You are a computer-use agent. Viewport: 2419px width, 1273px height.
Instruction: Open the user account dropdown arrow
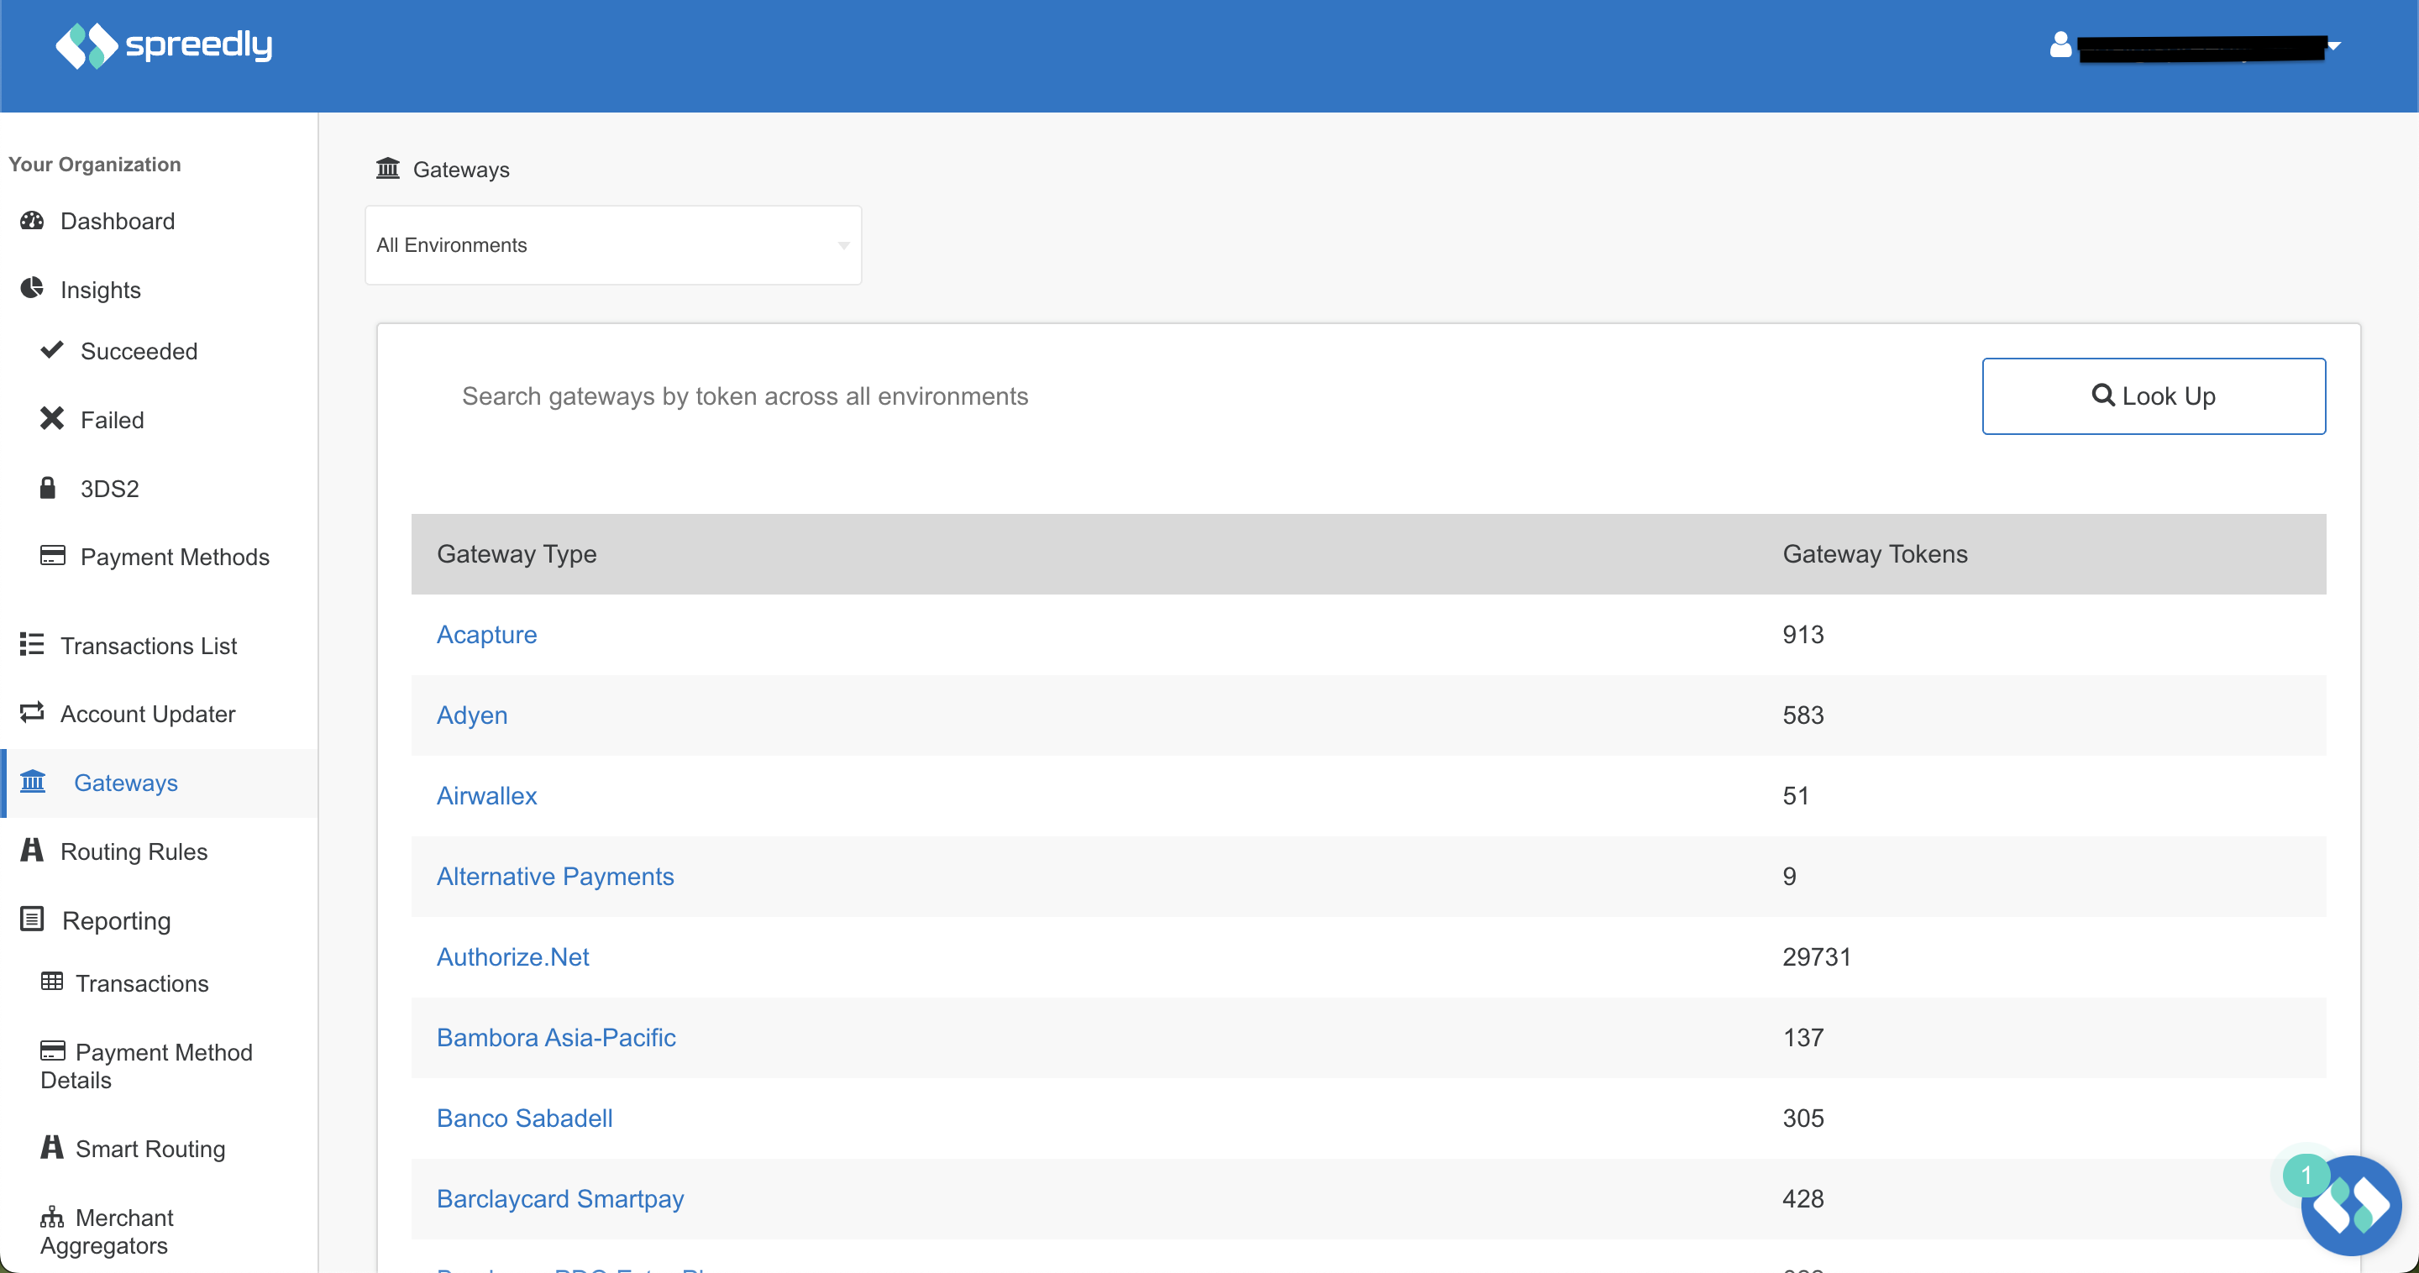point(2333,45)
